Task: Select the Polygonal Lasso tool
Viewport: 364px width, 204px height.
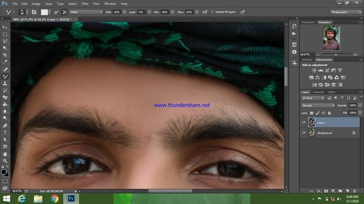Action: tap(5, 41)
